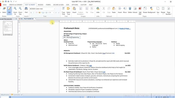This screenshot has width=175, height=98.
Task: Click the highlight color swatch in Font group
Action: 40,13
